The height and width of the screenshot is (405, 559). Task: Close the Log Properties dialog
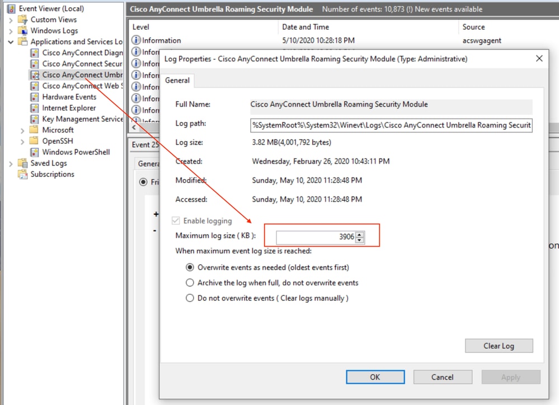tap(539, 59)
